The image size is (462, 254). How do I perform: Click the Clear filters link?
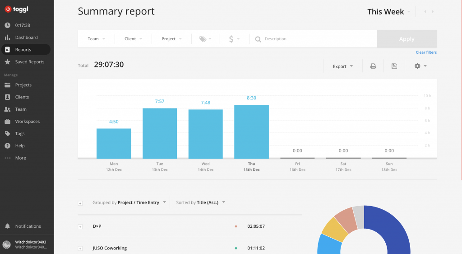click(x=426, y=52)
